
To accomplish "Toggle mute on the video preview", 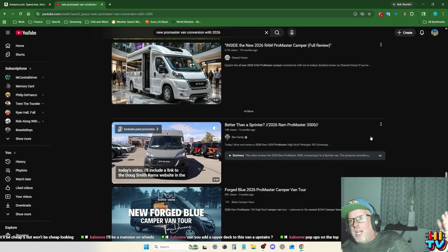I will 215,128.
